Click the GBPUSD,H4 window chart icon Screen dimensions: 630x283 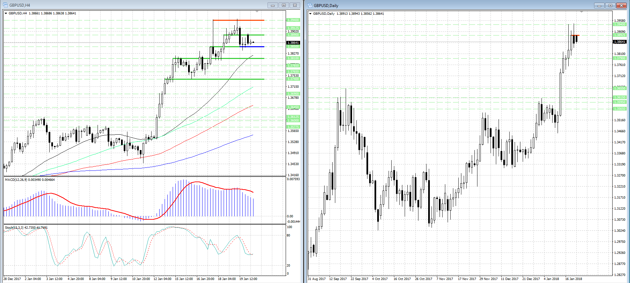pyautogui.click(x=5, y=5)
